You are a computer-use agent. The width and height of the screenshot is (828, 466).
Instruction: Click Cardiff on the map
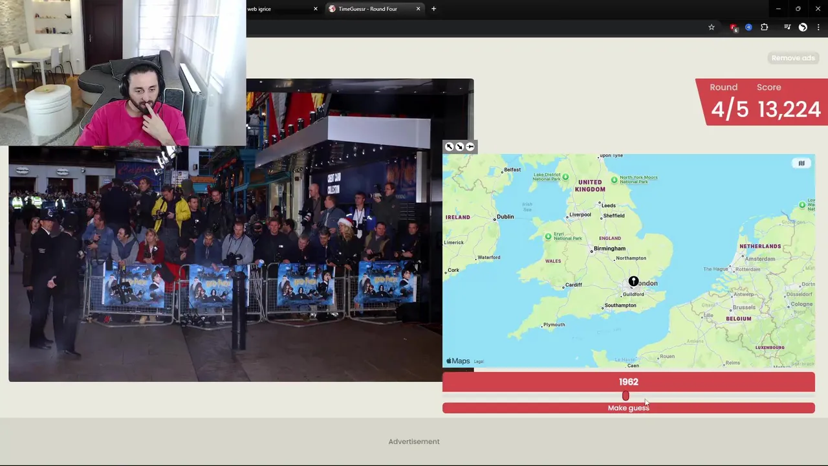(573, 285)
